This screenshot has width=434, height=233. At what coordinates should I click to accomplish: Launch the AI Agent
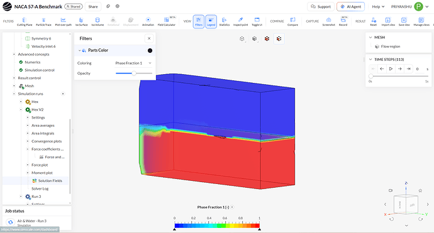coord(350,7)
